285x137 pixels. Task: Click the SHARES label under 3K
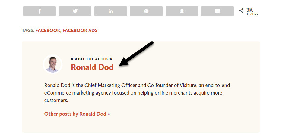click(252, 14)
